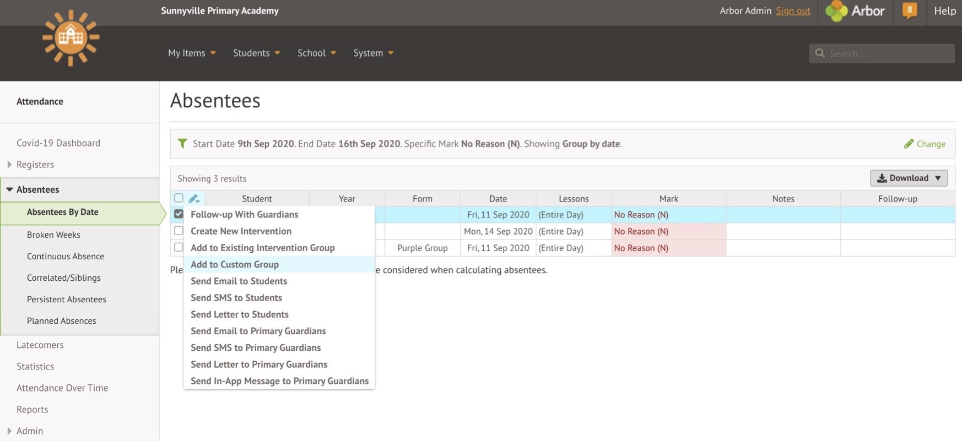This screenshot has width=962, height=441.
Task: Click 'No Reason (N)' in the Mon, 14 Sep row
Action: tap(641, 231)
